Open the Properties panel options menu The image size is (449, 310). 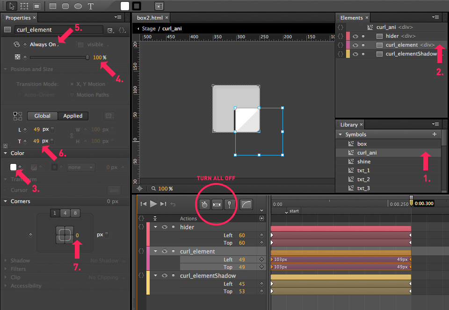click(x=118, y=17)
